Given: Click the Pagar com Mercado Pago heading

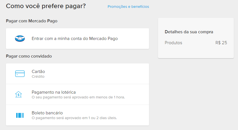Looking at the screenshot, I should tap(32, 21).
